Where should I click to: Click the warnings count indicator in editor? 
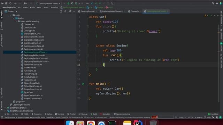pyautogui.click(x=206, y=15)
